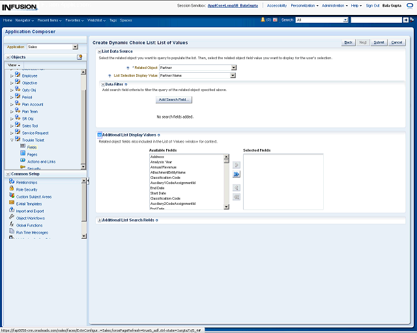Click the new object icon in Objects header
Viewport: 417px width, 333px height.
coord(79,57)
